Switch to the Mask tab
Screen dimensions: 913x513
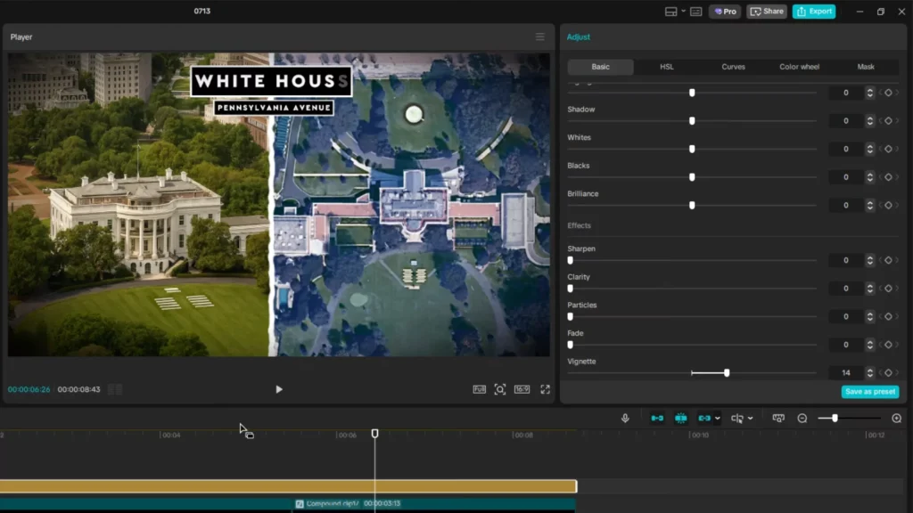866,67
